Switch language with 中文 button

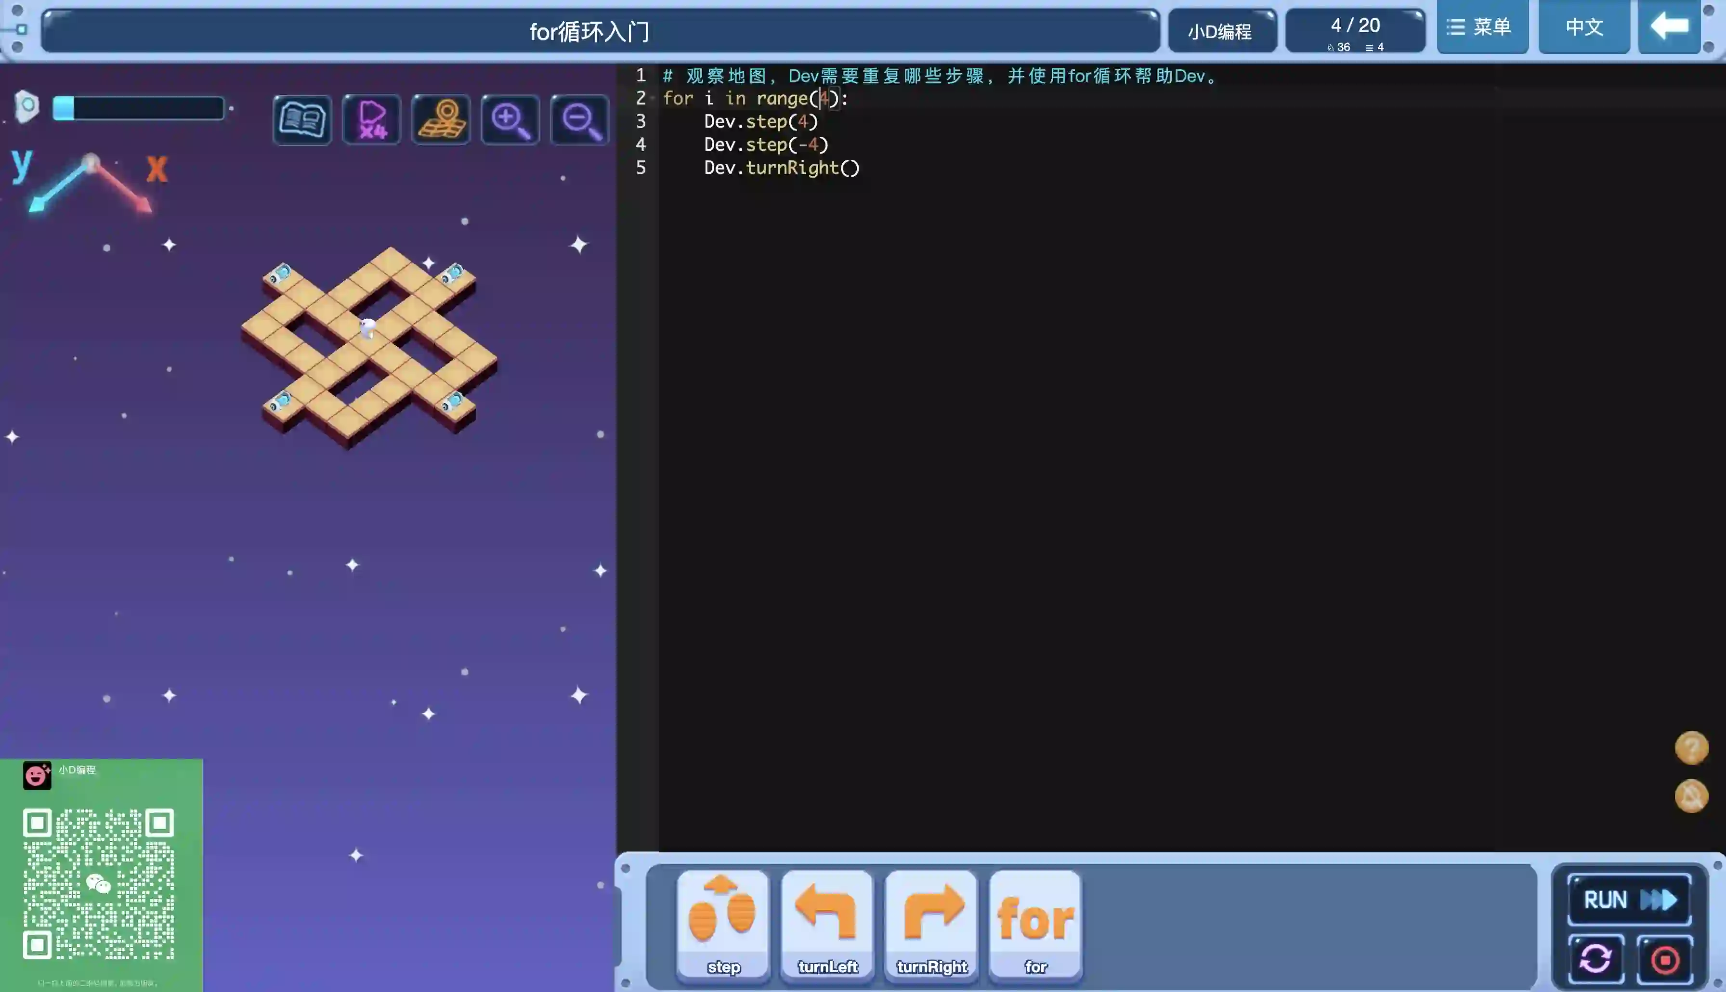1583,27
